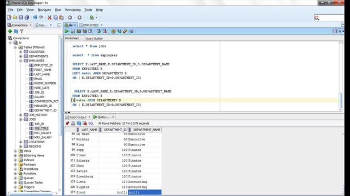
Task: Click the Run Script icon
Action: [73, 32]
